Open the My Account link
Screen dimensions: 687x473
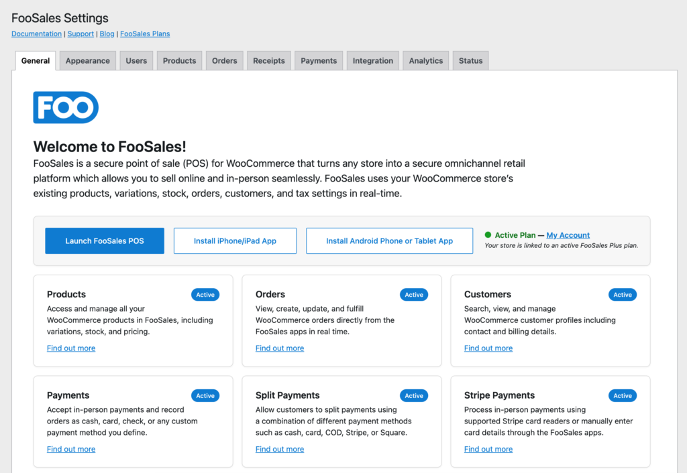[568, 235]
